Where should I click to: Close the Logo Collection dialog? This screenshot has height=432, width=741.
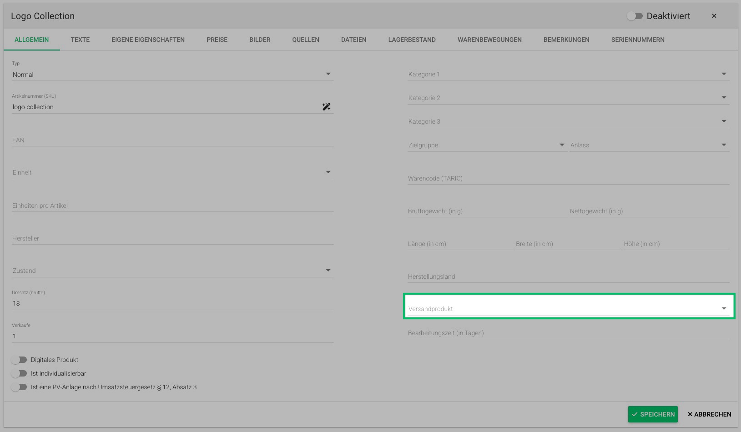714,16
